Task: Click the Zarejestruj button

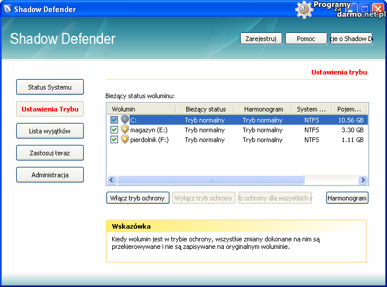Action: 261,39
